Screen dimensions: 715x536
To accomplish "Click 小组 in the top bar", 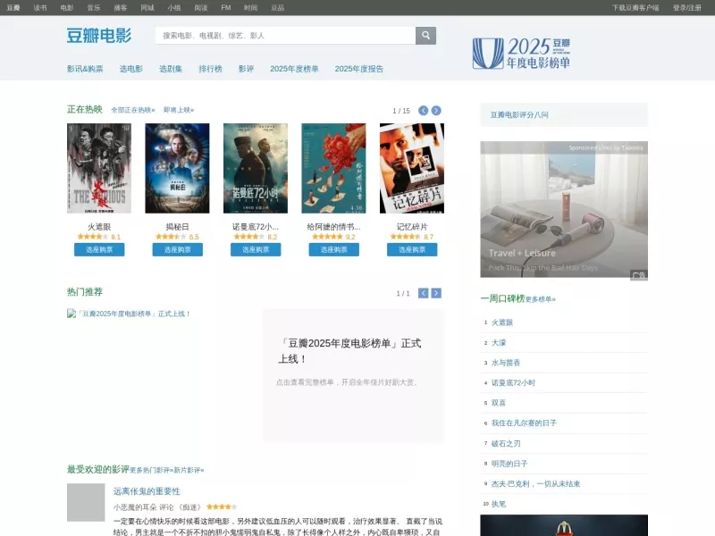I will point(174,8).
